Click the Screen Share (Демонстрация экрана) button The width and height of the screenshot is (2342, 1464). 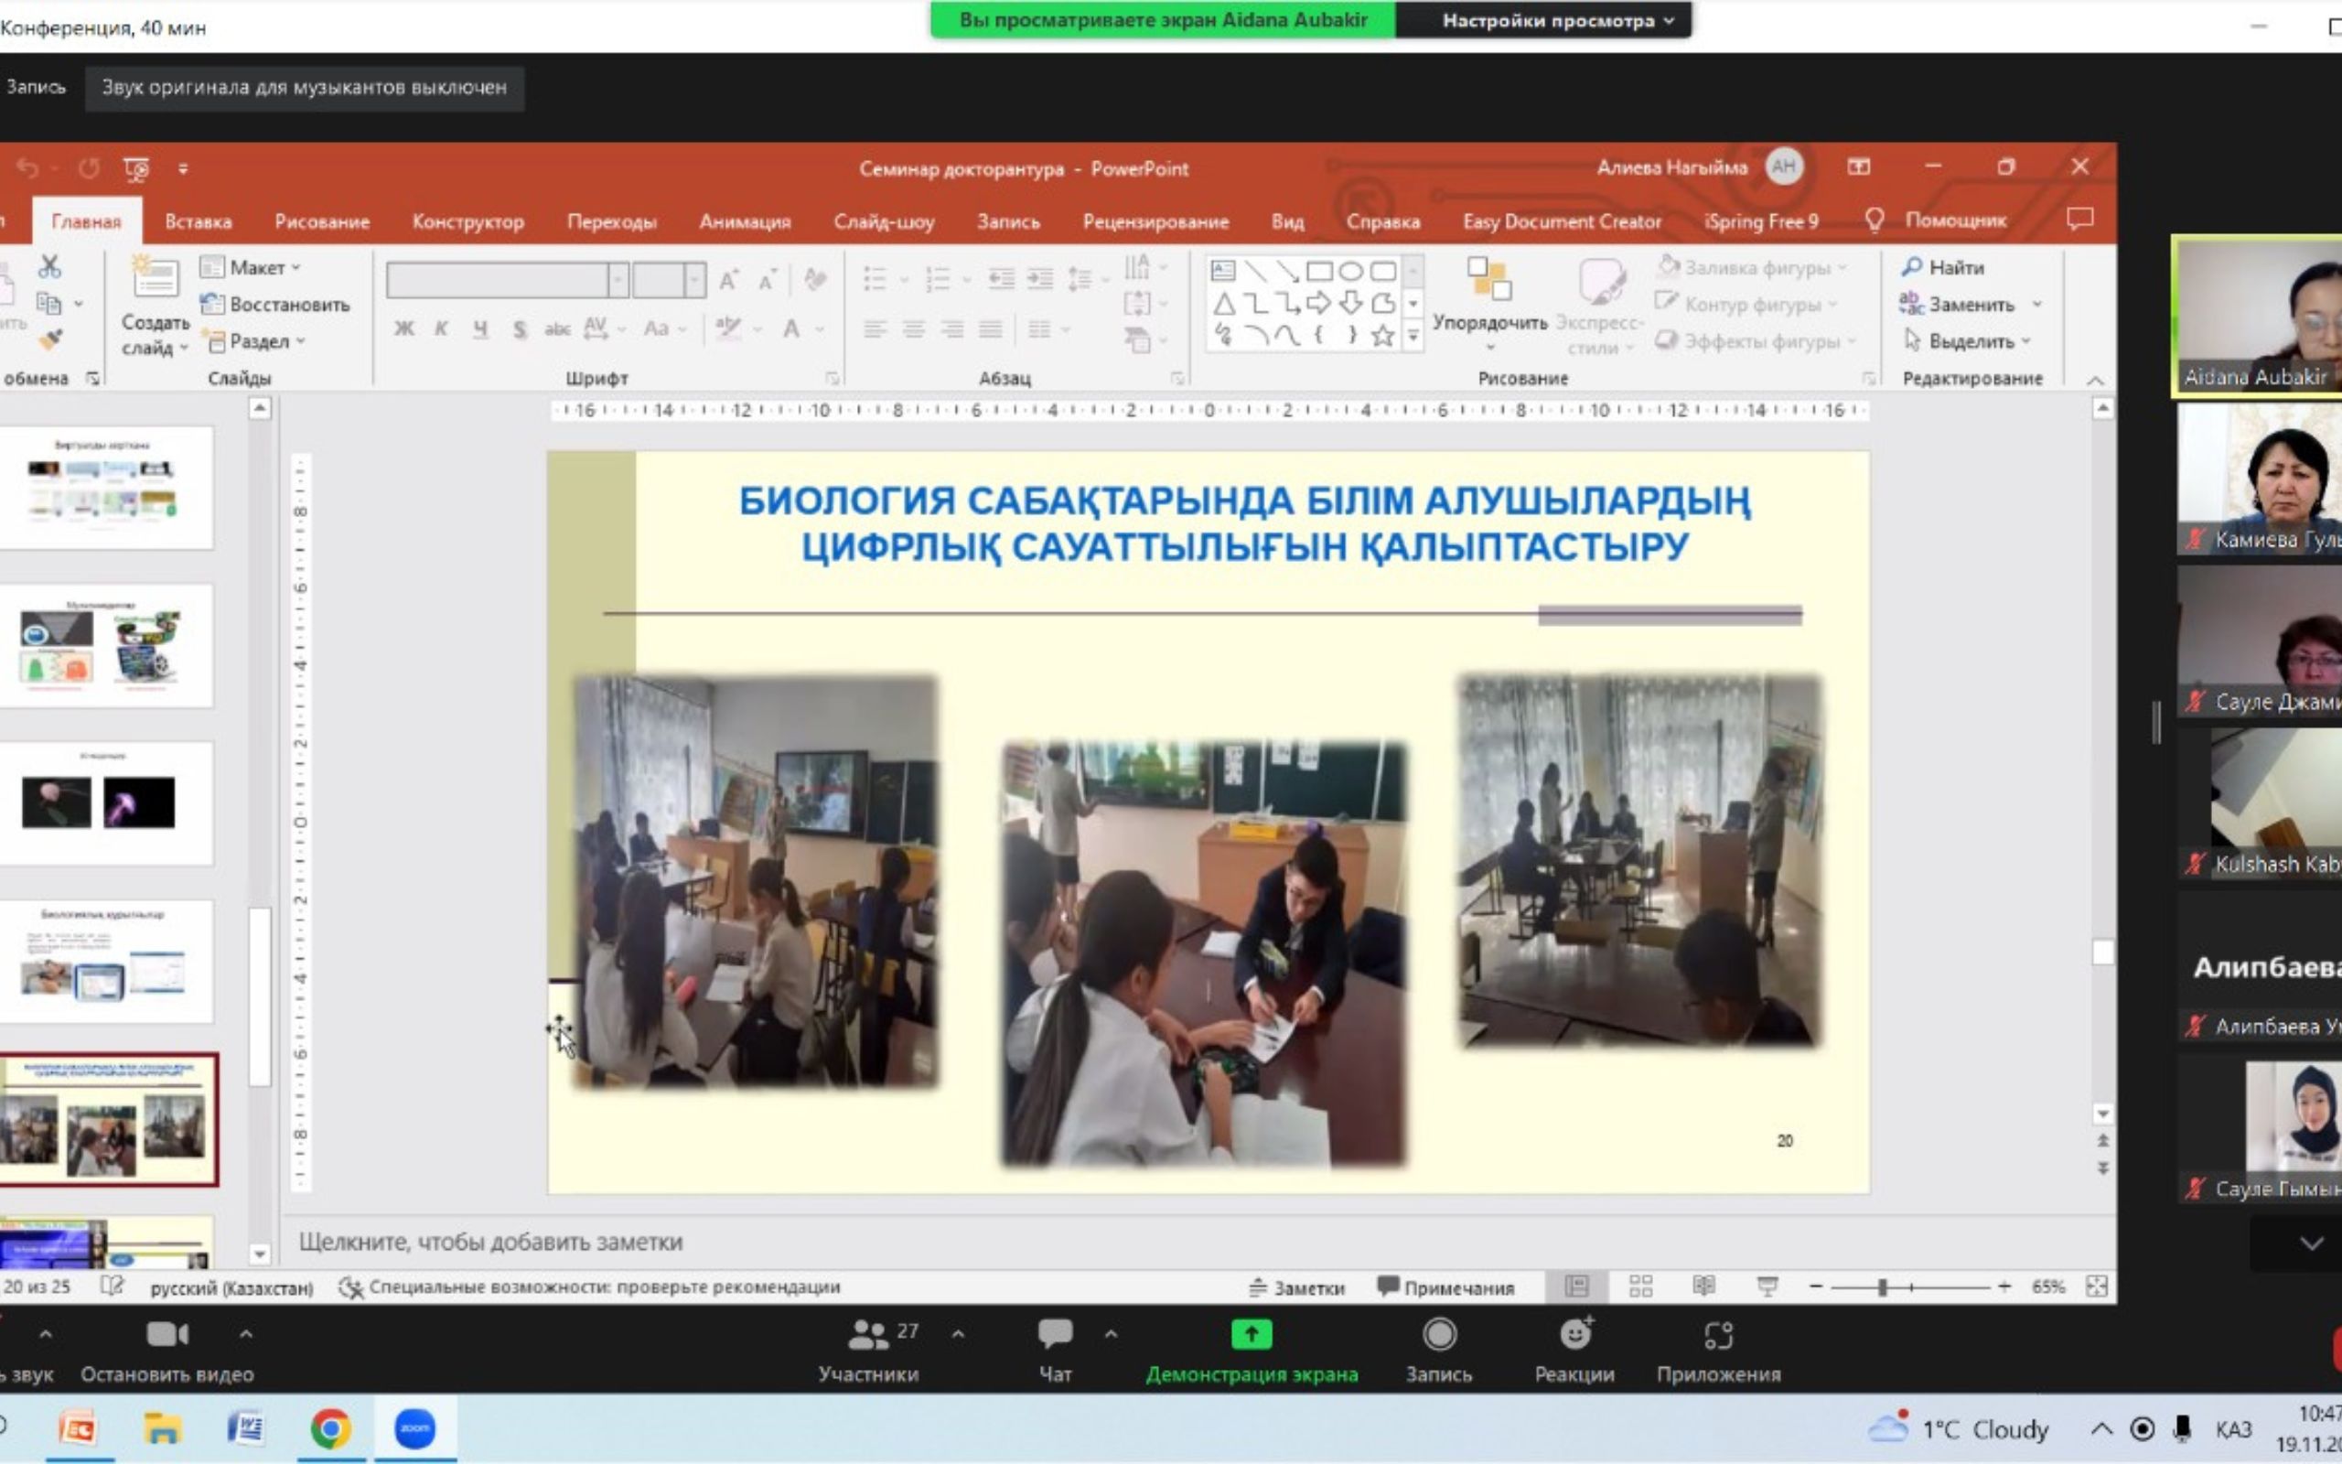[x=1252, y=1335]
